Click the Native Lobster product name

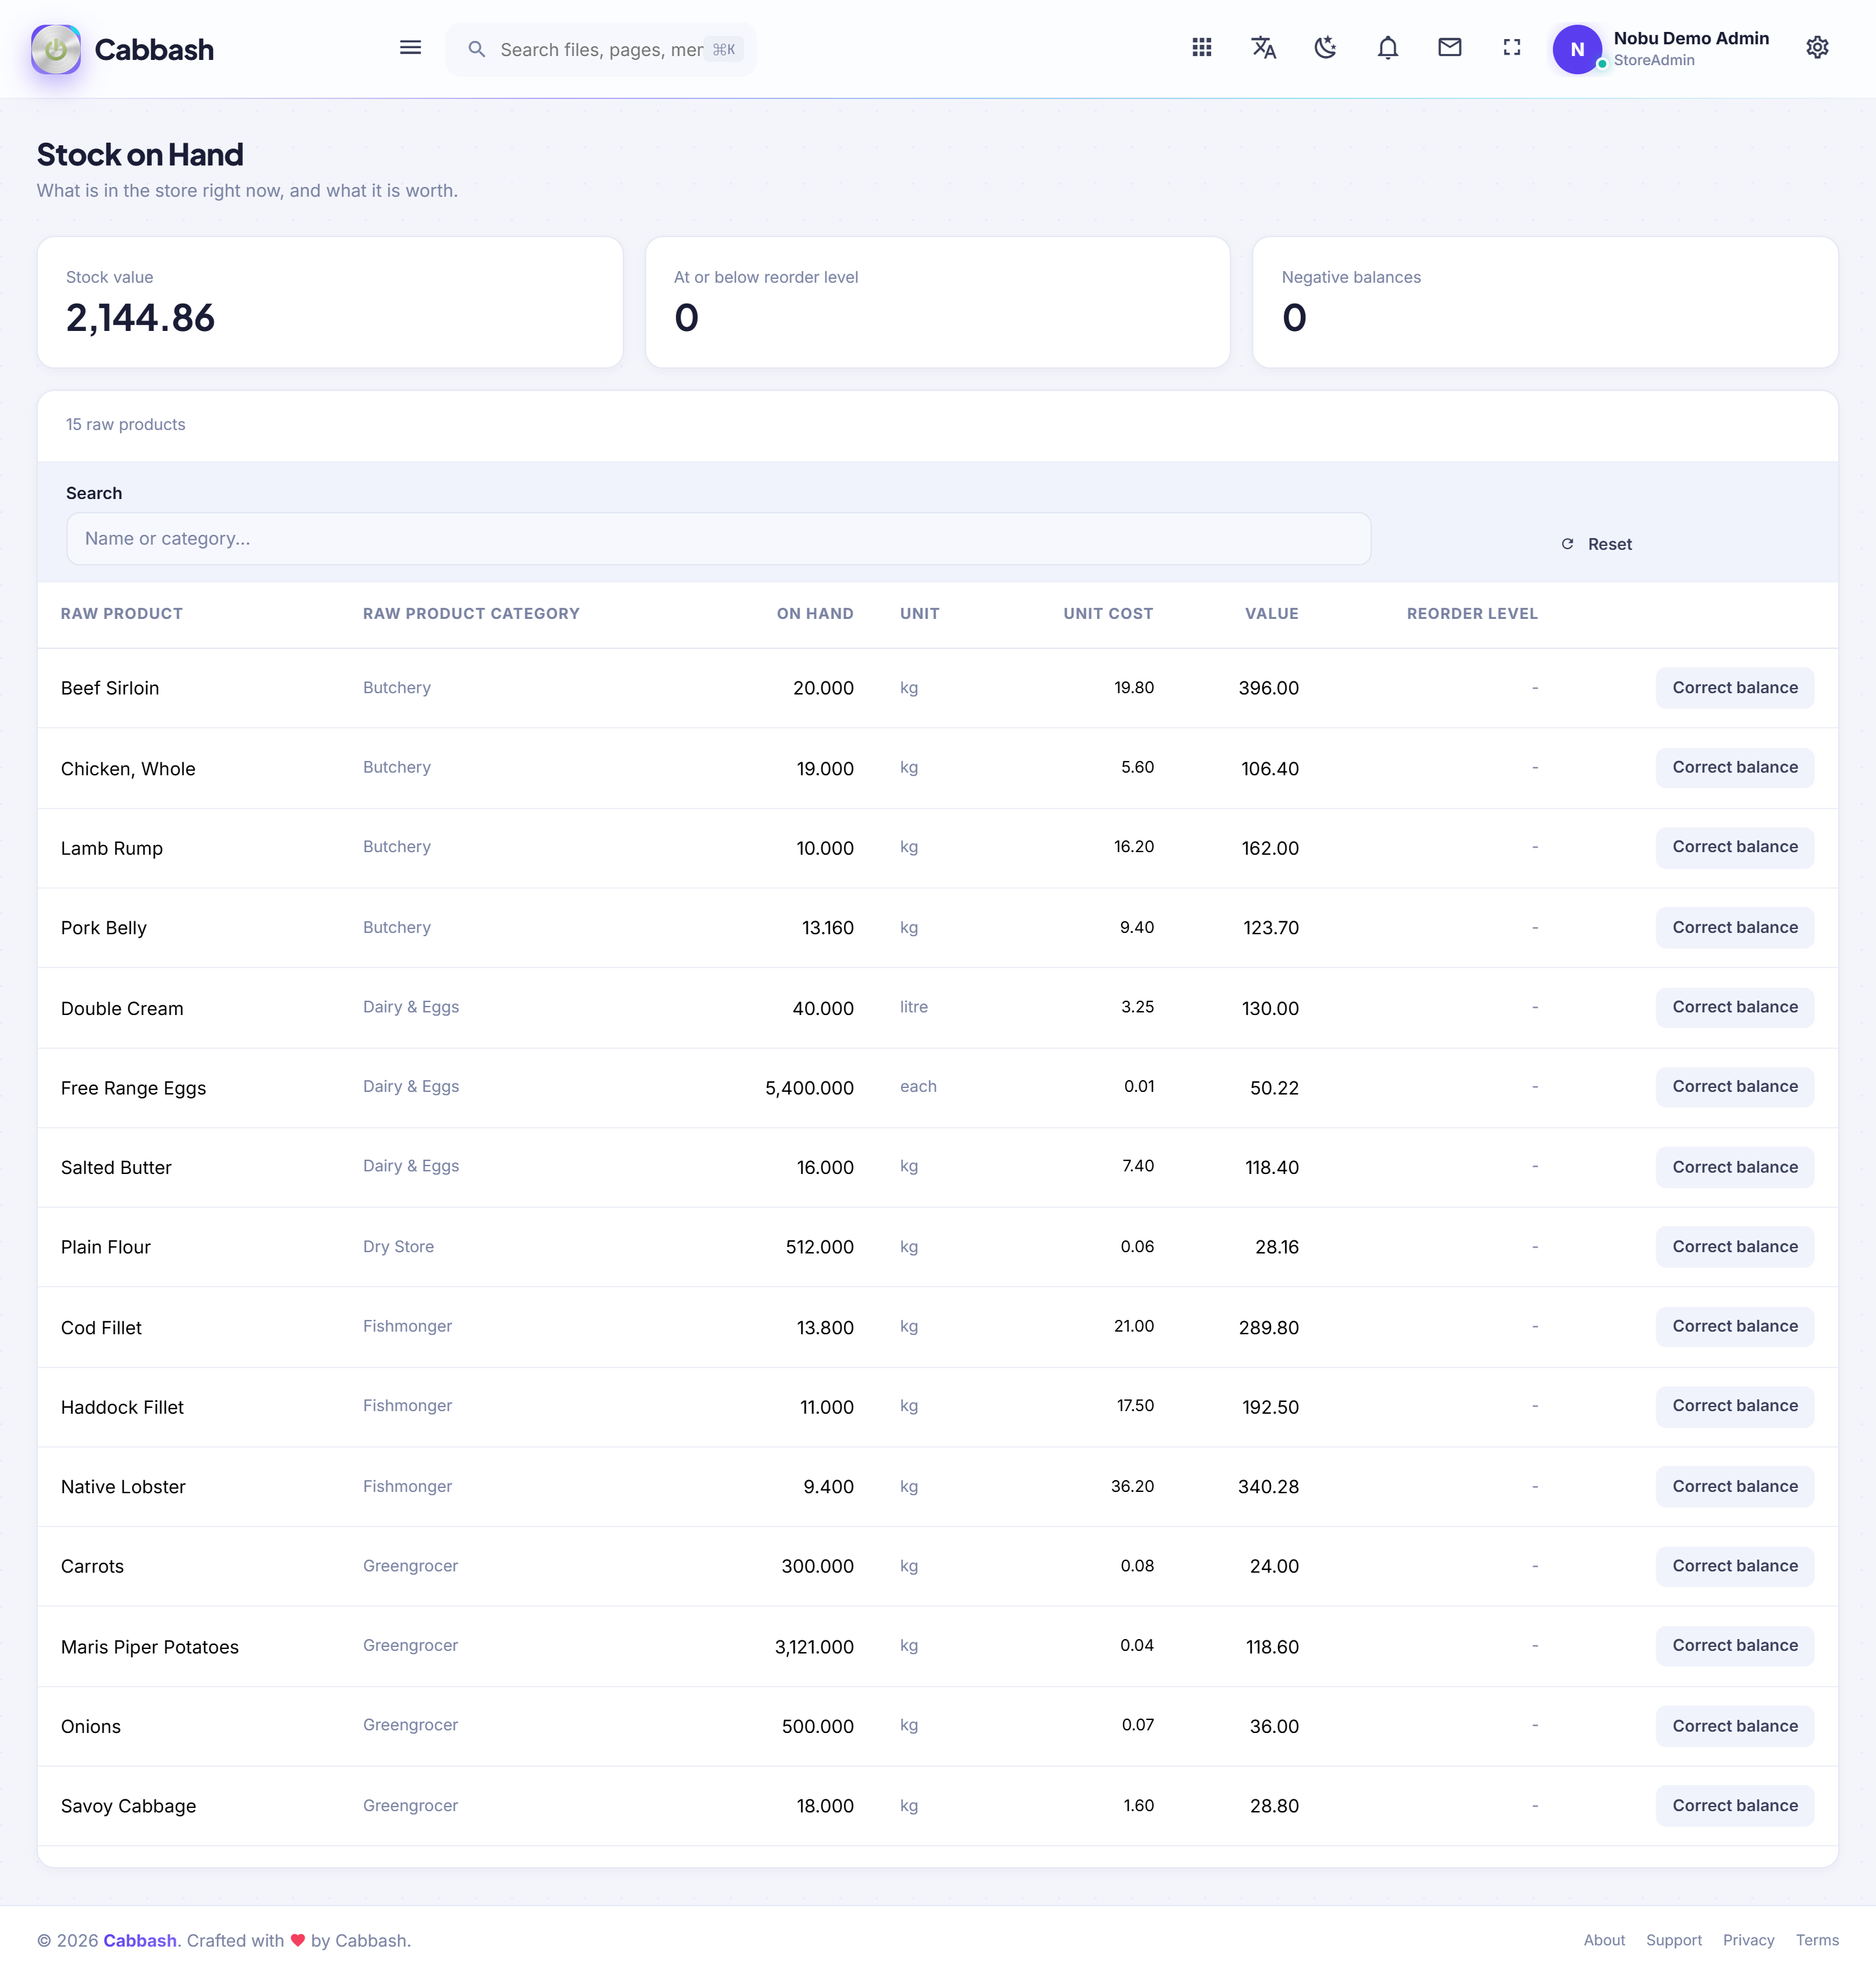pyautogui.click(x=123, y=1487)
